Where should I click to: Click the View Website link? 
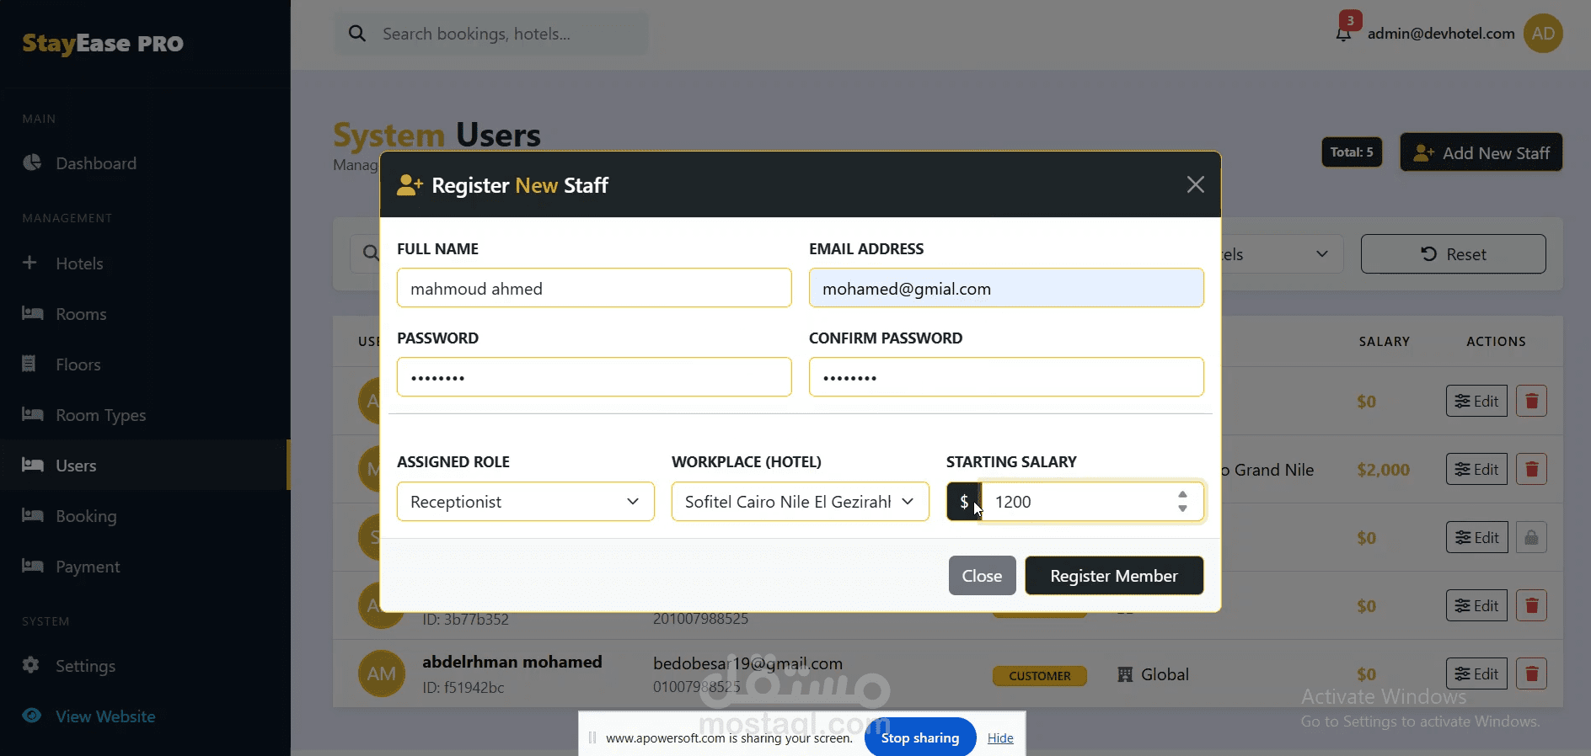point(105,716)
